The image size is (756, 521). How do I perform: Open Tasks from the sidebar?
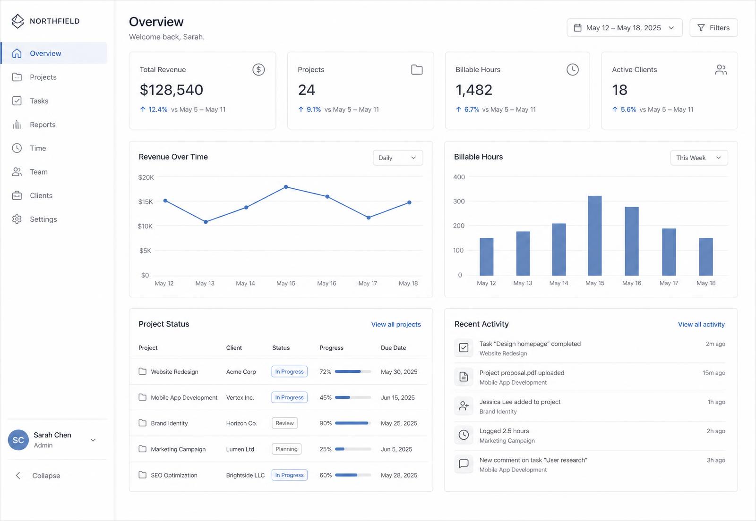pyautogui.click(x=54, y=101)
